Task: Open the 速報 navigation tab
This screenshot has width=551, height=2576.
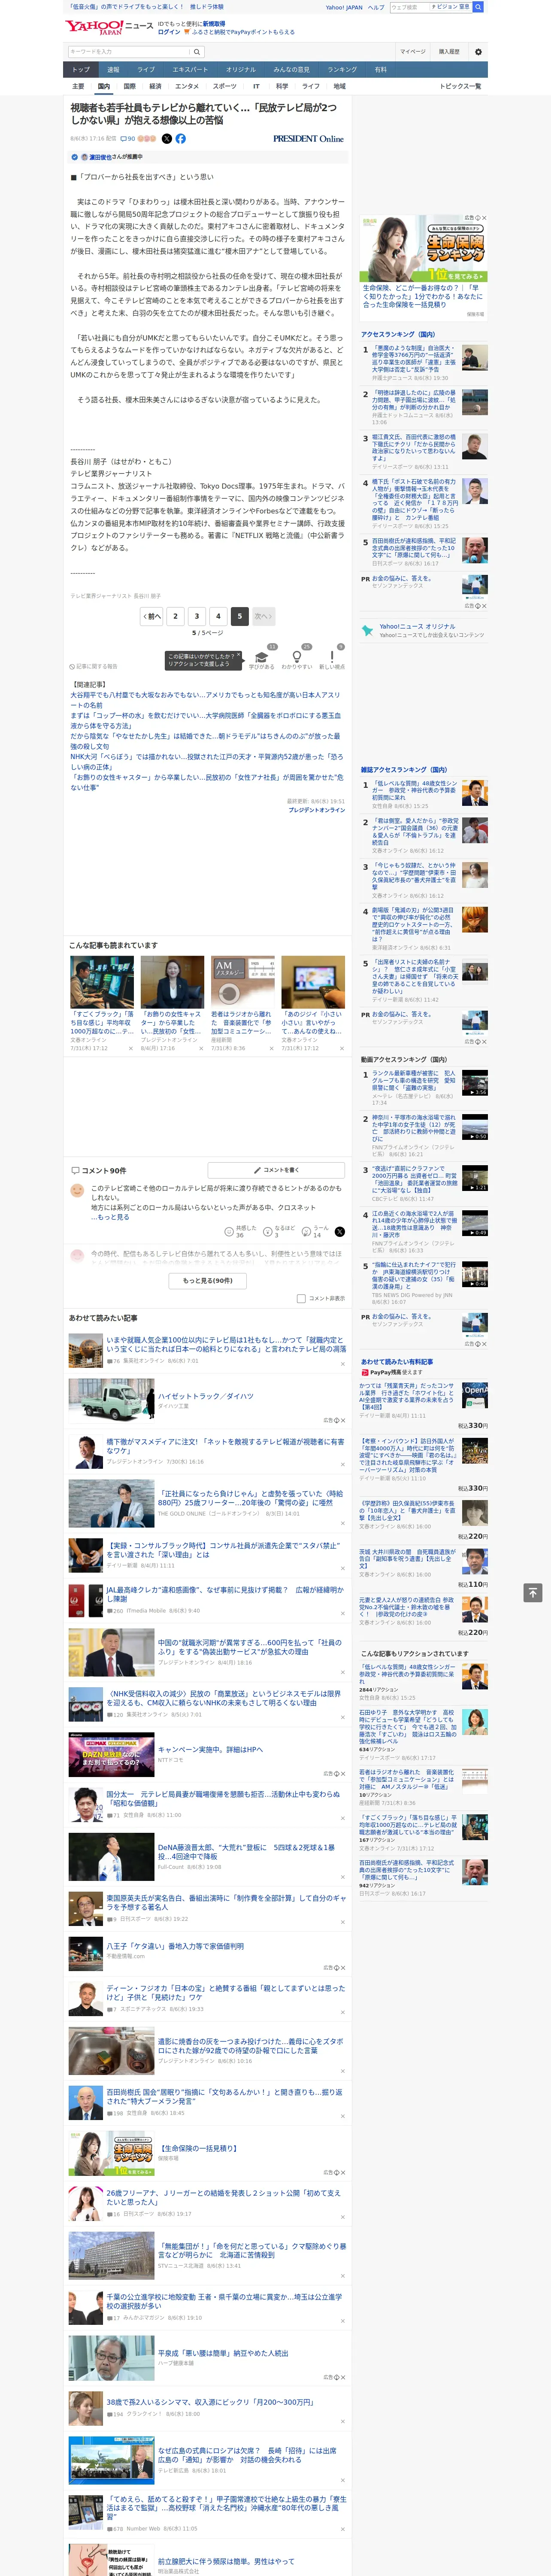Action: pos(113,70)
